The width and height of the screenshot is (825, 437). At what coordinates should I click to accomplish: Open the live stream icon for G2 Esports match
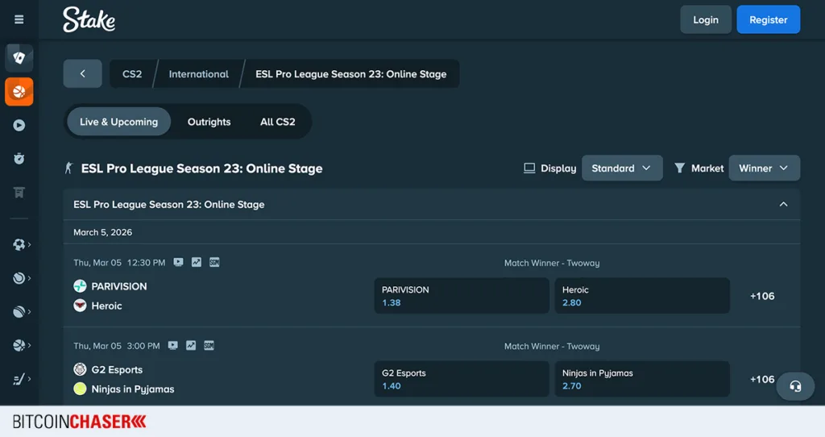tap(172, 345)
